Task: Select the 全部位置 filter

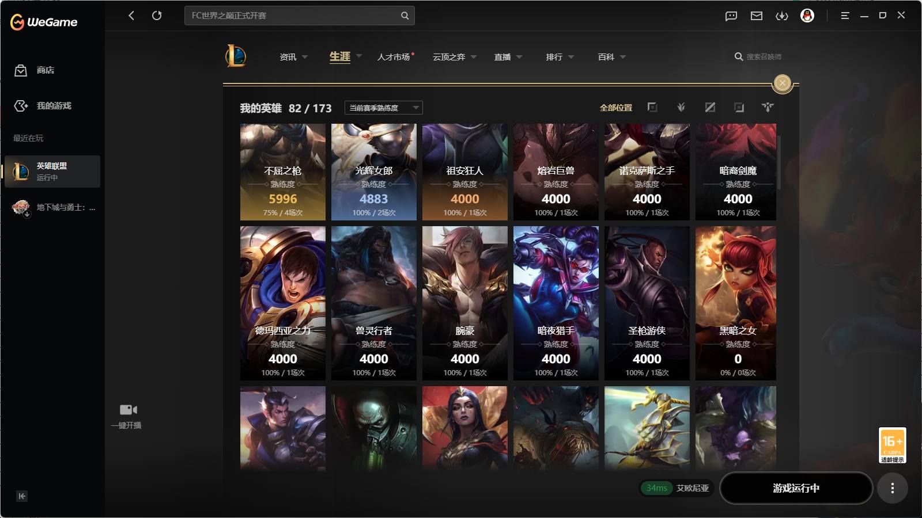Action: (616, 108)
